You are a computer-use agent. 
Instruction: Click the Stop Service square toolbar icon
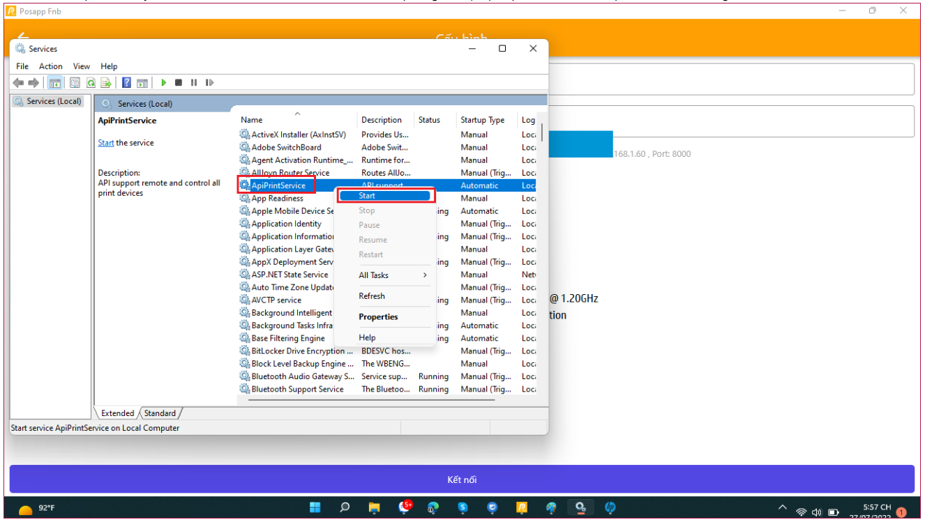[x=179, y=82]
